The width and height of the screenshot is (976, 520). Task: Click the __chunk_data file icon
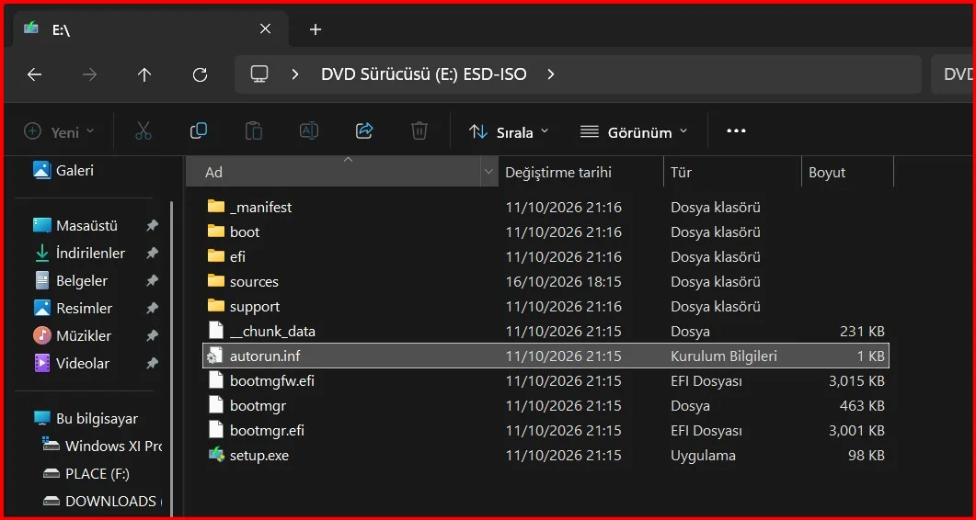pyautogui.click(x=215, y=331)
